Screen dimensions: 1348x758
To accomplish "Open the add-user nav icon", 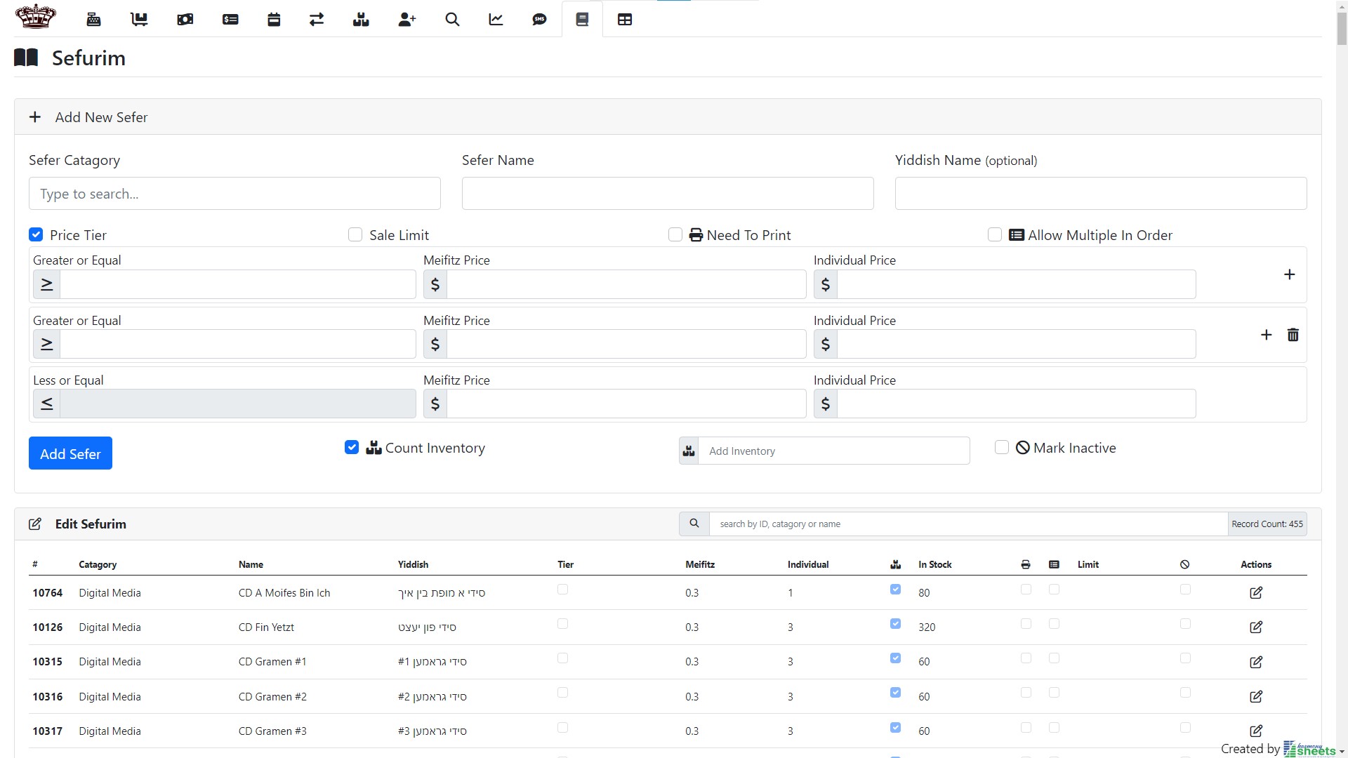I will [407, 20].
